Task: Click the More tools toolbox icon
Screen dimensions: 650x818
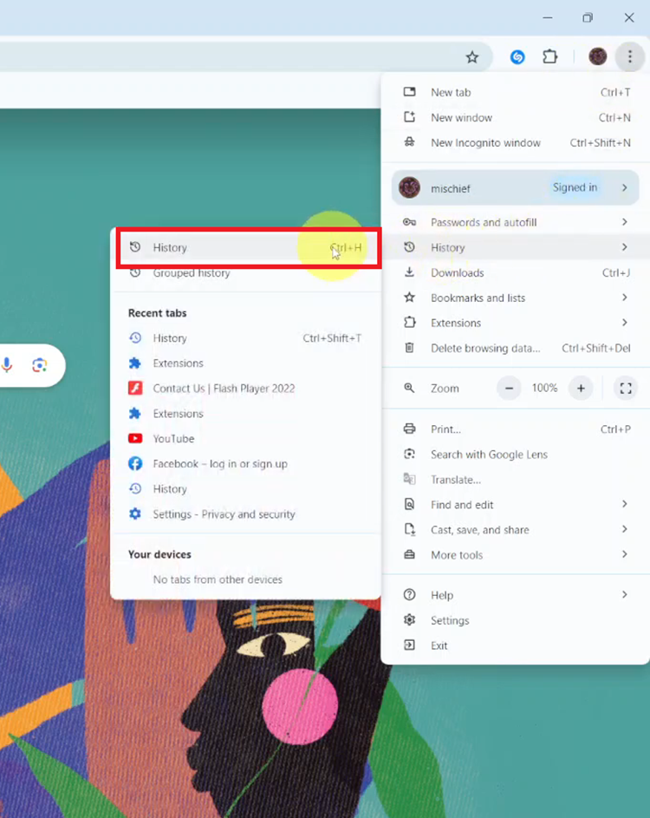Action: tap(410, 554)
